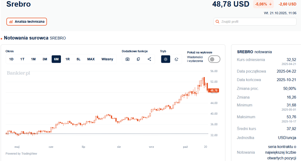Open Analiza techniczna button
301x161 pixels.
27,22
